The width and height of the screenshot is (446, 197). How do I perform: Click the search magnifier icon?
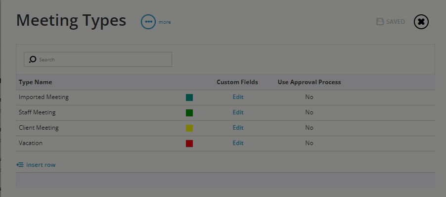coord(33,59)
